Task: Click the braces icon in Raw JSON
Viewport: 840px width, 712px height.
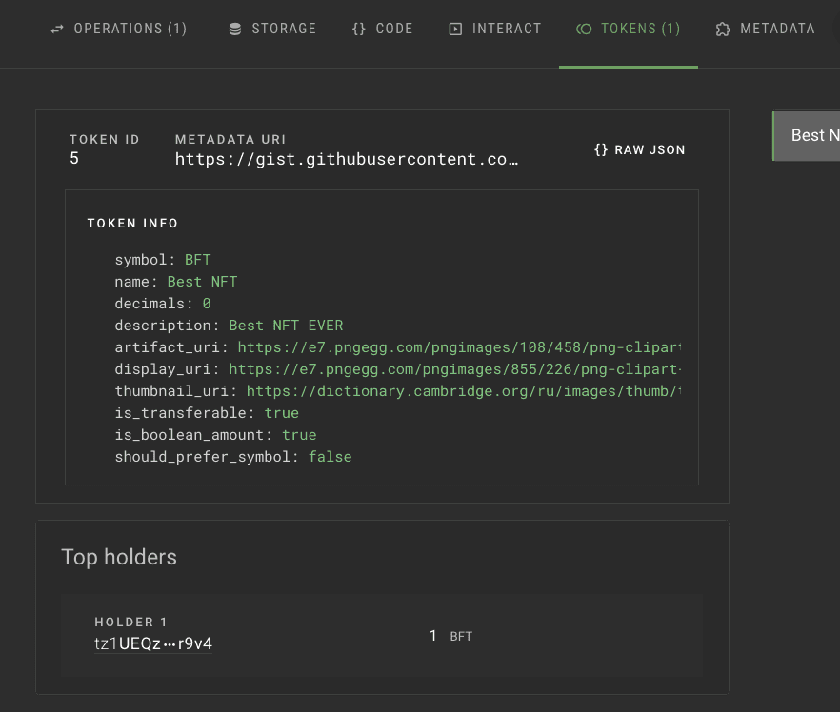Action: click(x=601, y=149)
